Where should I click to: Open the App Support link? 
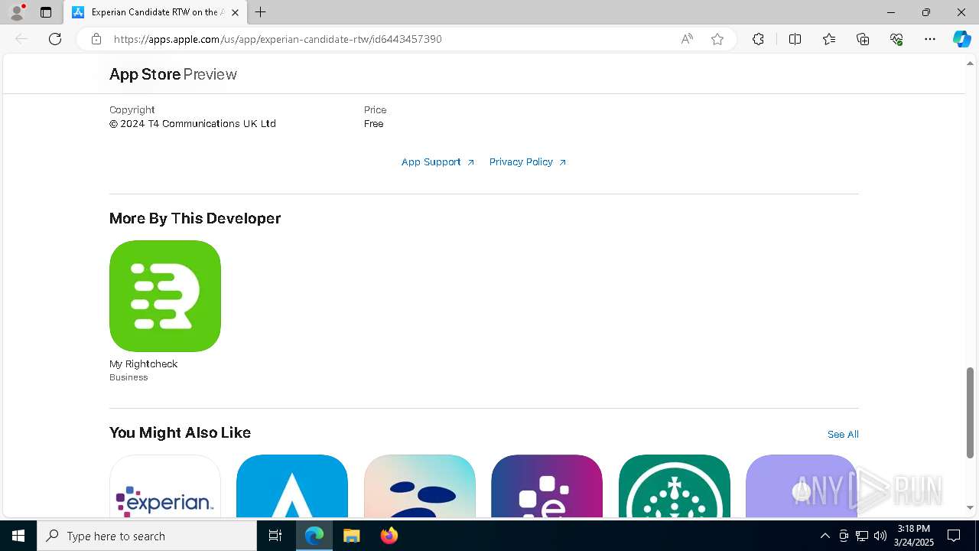(437, 162)
